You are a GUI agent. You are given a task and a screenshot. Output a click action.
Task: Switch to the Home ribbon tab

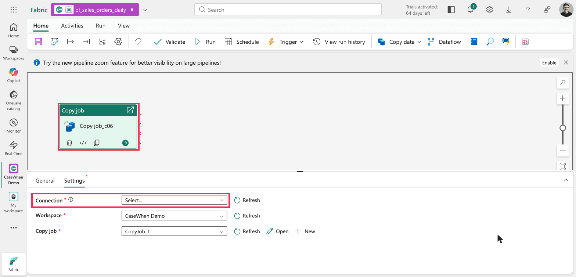coord(41,26)
